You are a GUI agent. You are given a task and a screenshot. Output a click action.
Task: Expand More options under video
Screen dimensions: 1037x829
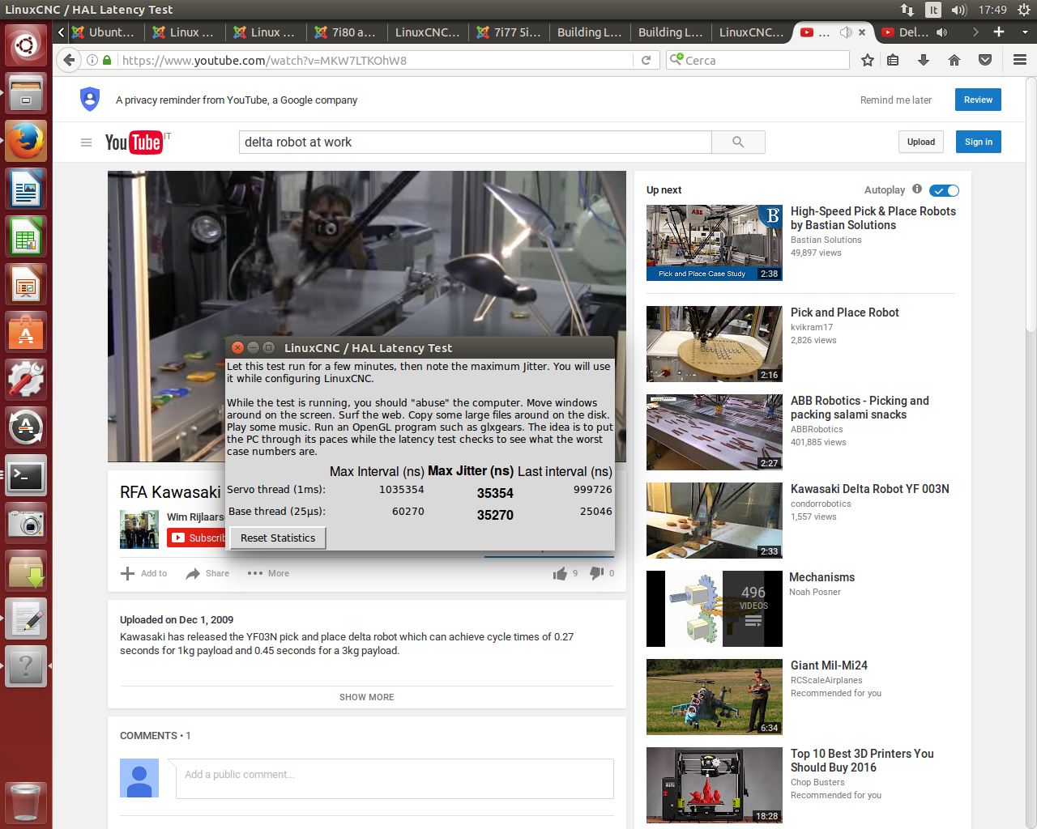click(268, 573)
